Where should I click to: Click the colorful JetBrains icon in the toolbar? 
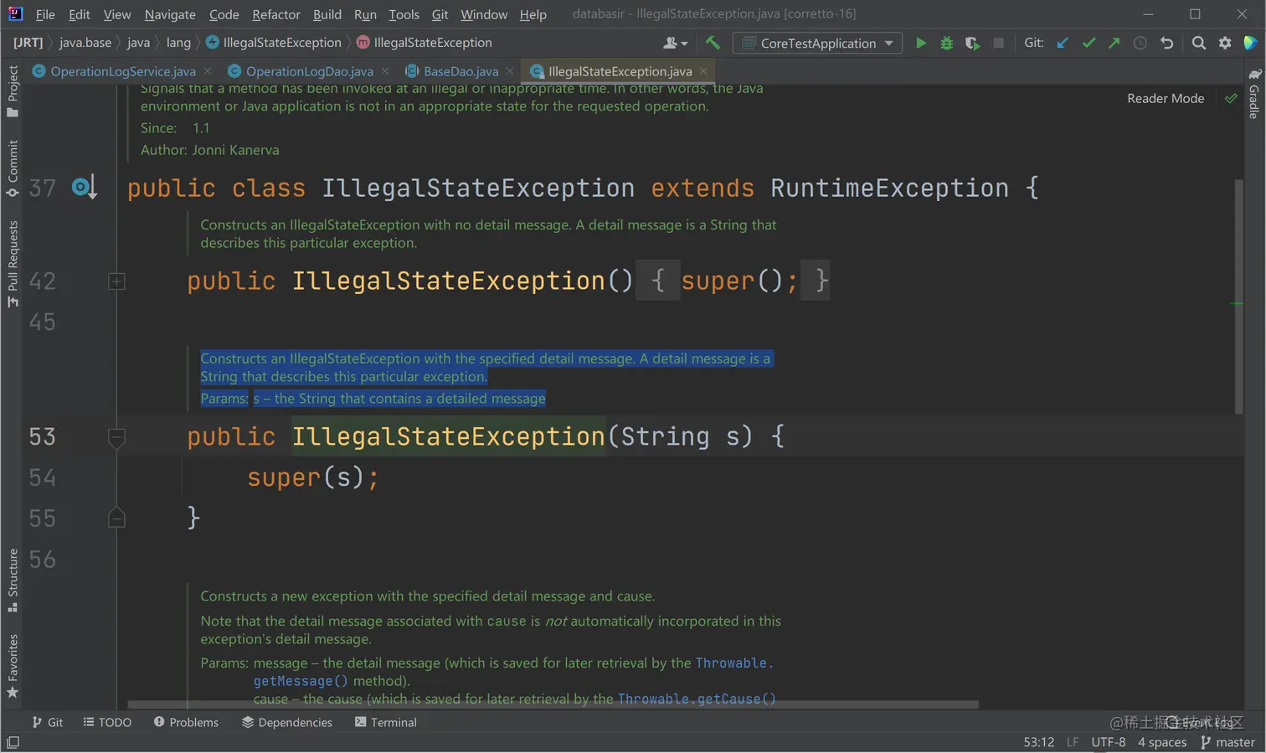1250,43
